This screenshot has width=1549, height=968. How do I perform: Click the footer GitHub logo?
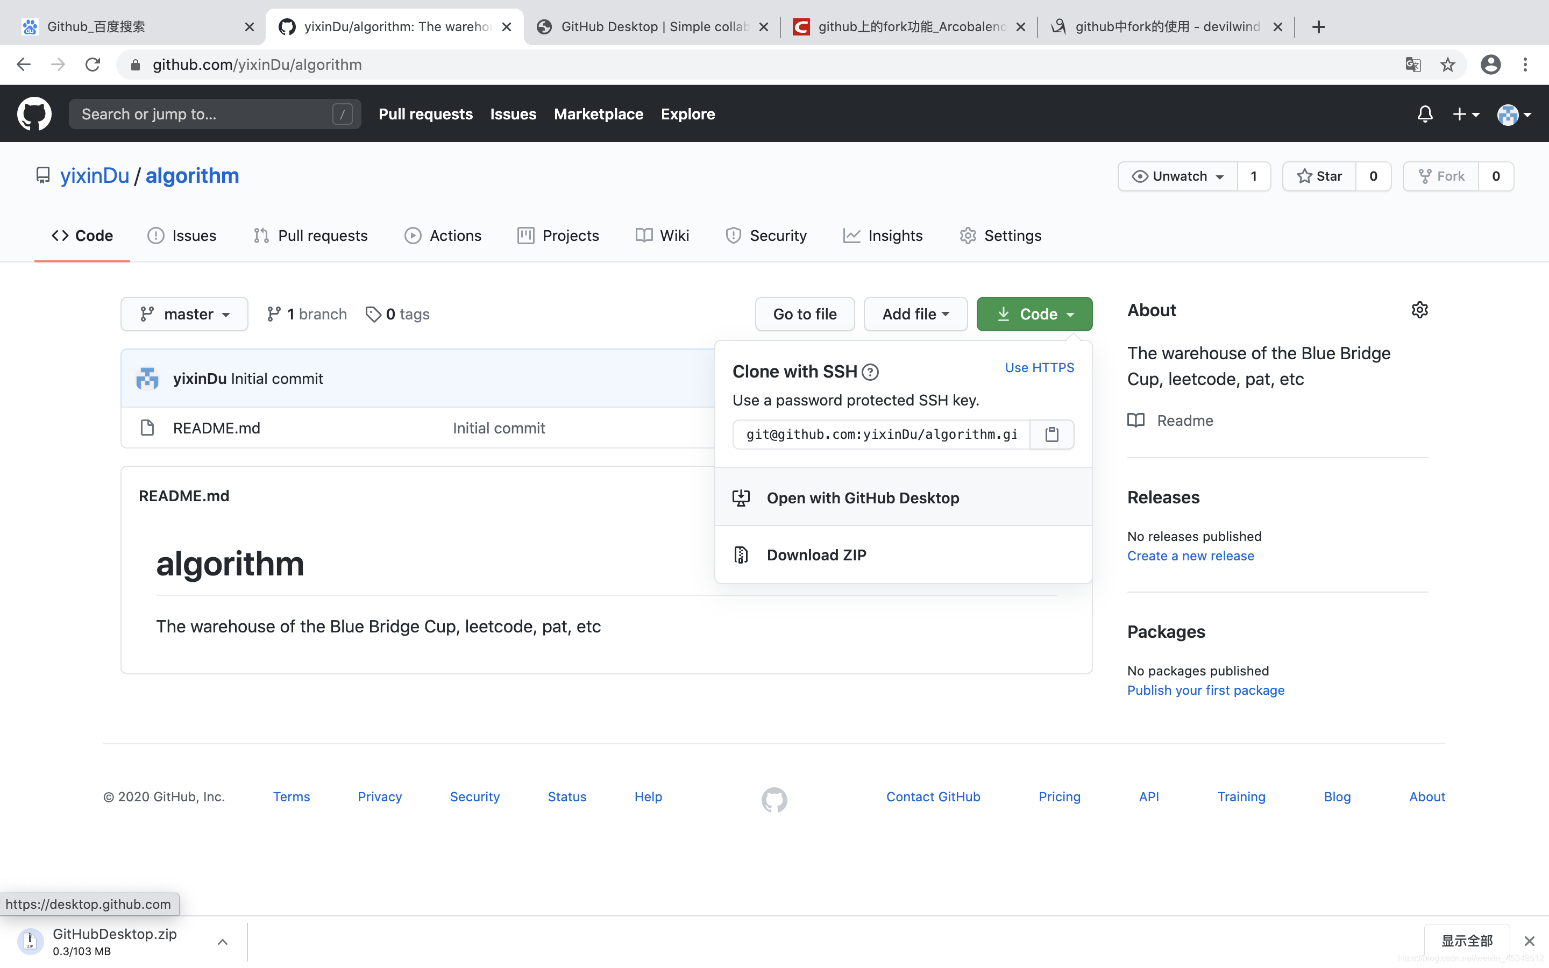[x=774, y=799]
